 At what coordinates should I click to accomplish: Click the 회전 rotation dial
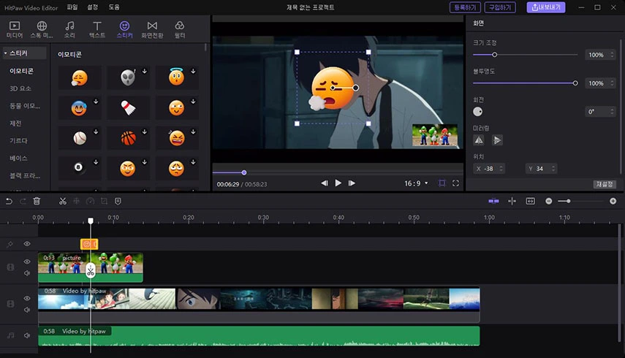click(x=477, y=112)
